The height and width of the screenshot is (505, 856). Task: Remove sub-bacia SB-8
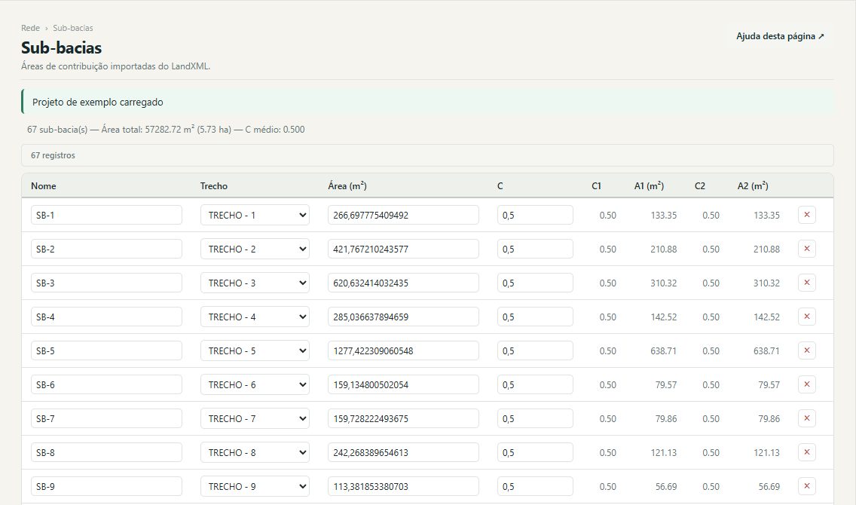[x=806, y=452]
